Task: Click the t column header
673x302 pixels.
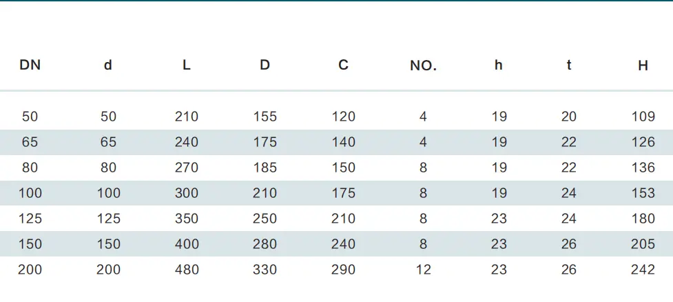Action: [x=569, y=66]
